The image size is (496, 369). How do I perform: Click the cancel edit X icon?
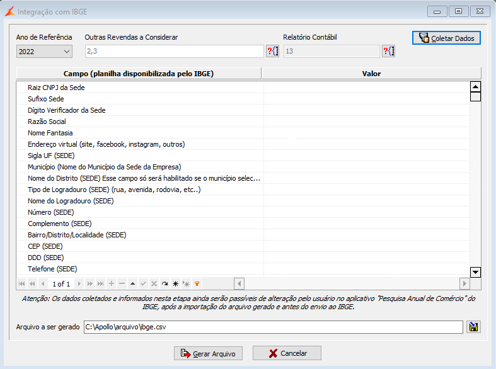coord(154,284)
